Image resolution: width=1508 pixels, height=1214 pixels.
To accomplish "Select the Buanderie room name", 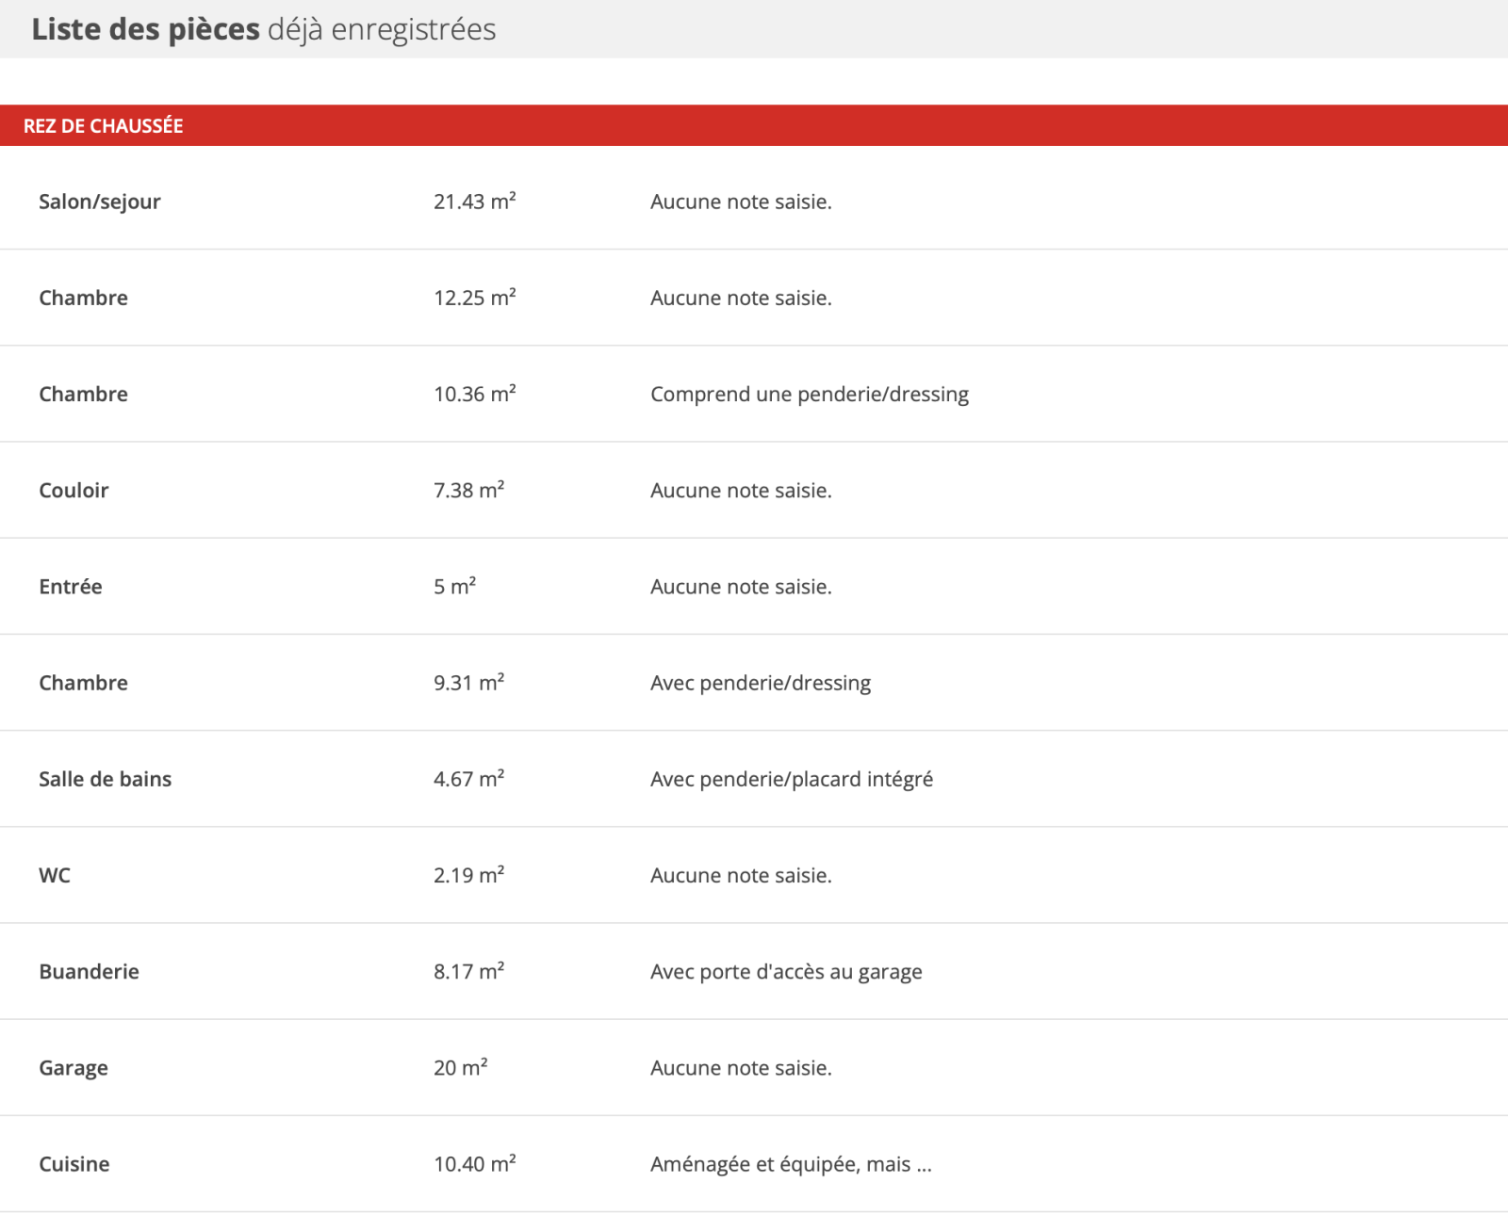I will click(x=89, y=972).
